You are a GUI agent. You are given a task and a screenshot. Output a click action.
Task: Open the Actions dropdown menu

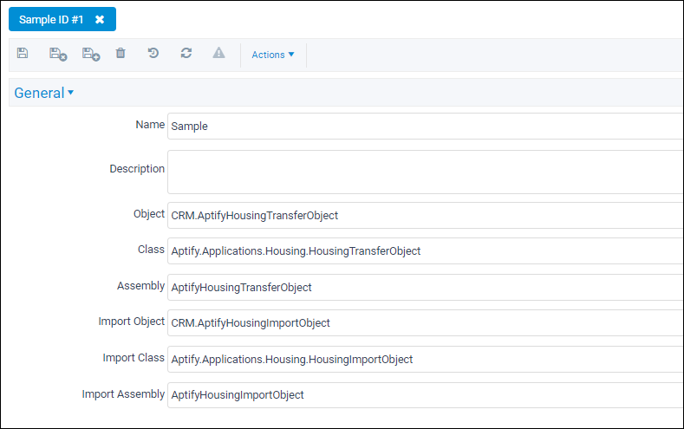tap(273, 55)
